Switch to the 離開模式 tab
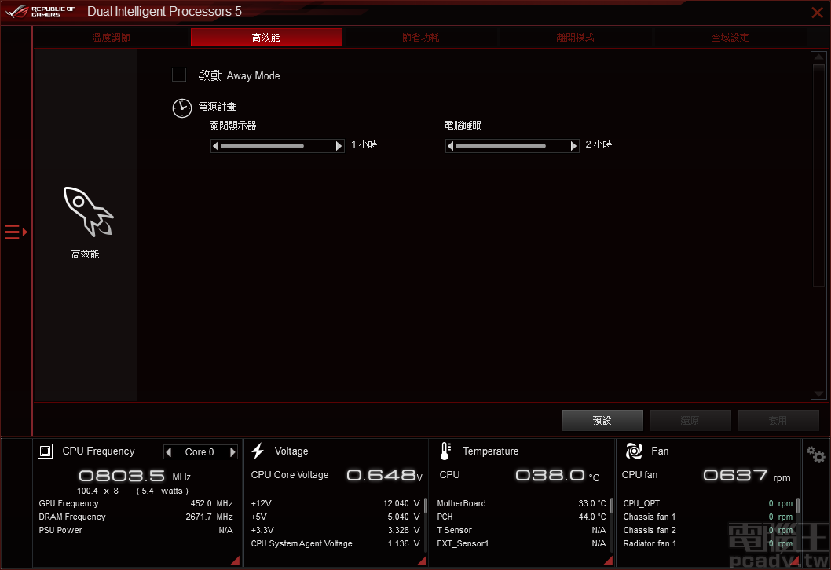Viewport: 831px width, 570px height. pyautogui.click(x=575, y=38)
